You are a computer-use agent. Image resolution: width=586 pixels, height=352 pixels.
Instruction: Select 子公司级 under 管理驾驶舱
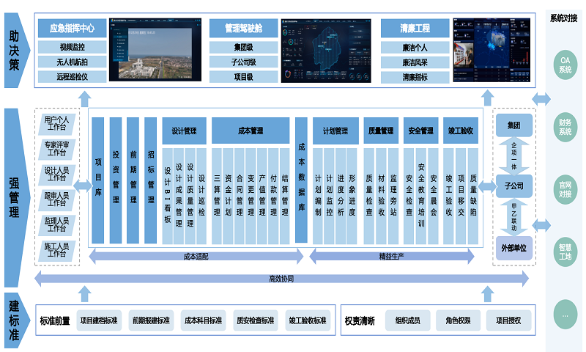click(242, 62)
